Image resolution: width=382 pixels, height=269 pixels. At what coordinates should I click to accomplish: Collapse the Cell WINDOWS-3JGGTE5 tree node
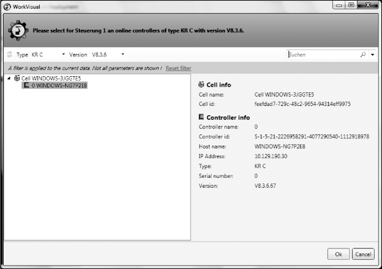[x=9, y=78]
